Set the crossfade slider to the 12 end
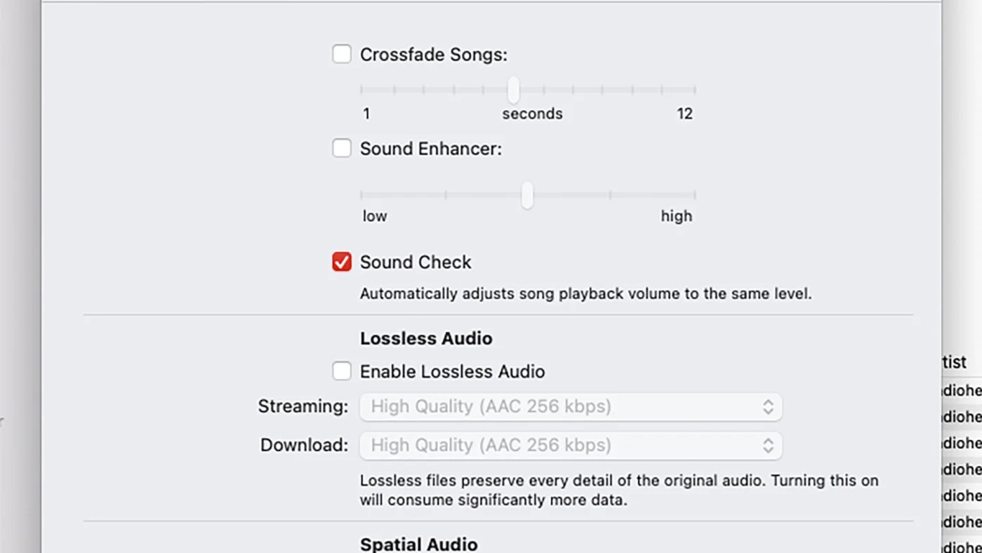Image resolution: width=982 pixels, height=553 pixels. (x=694, y=90)
